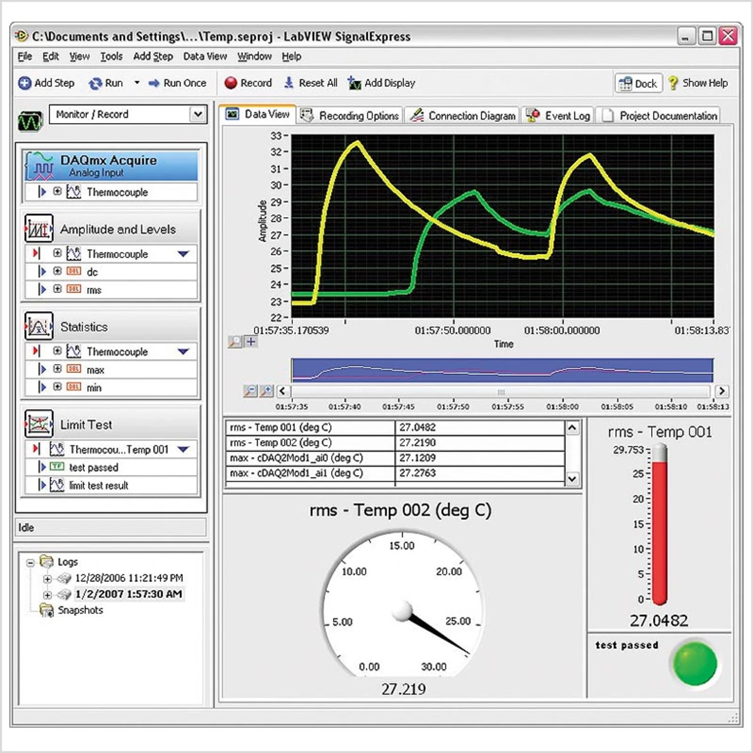
Task: Click the Reset All icon
Action: [x=289, y=83]
